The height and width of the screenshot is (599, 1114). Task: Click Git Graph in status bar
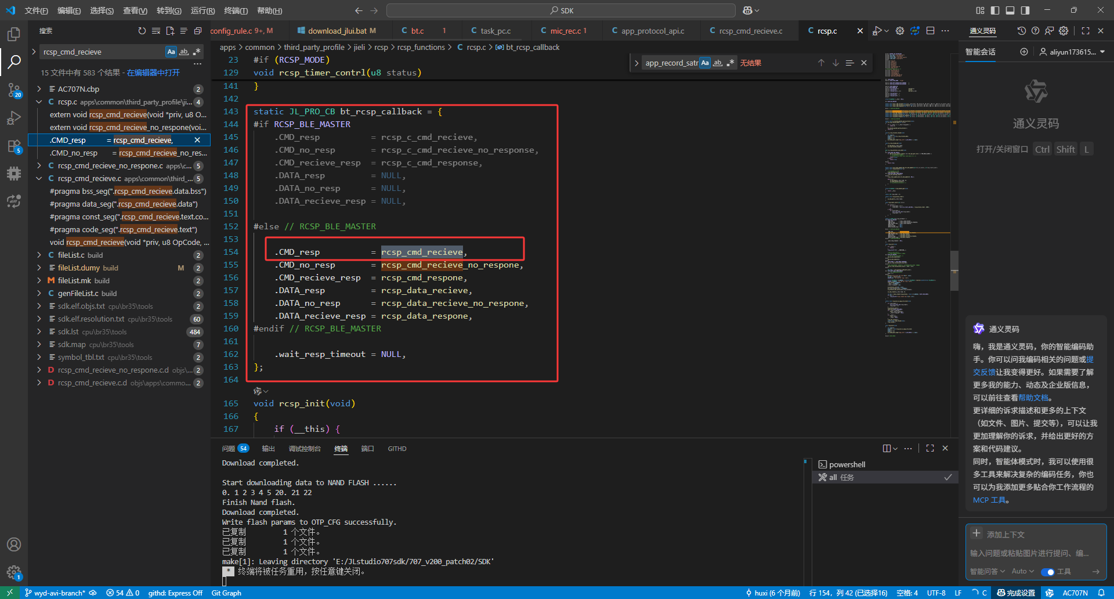pos(226,593)
